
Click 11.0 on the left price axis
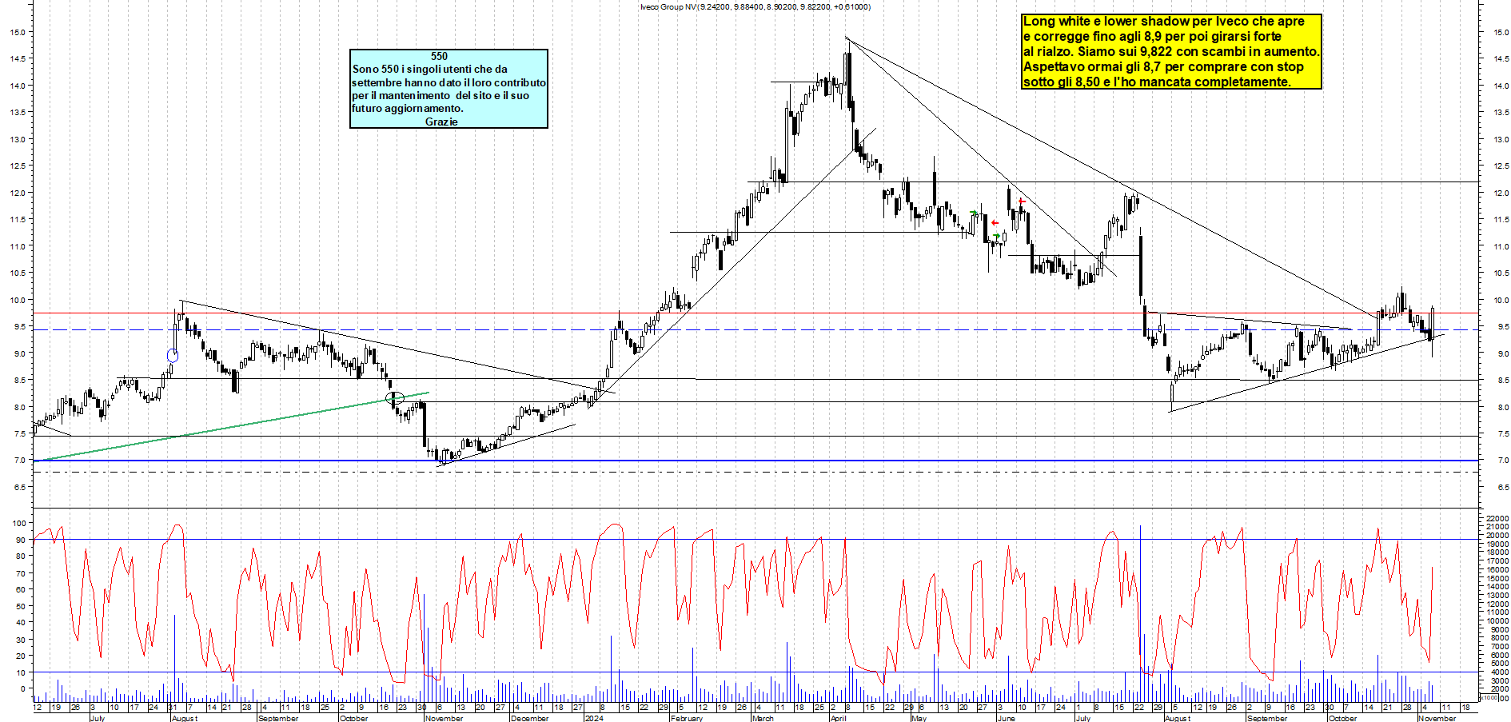[17, 246]
